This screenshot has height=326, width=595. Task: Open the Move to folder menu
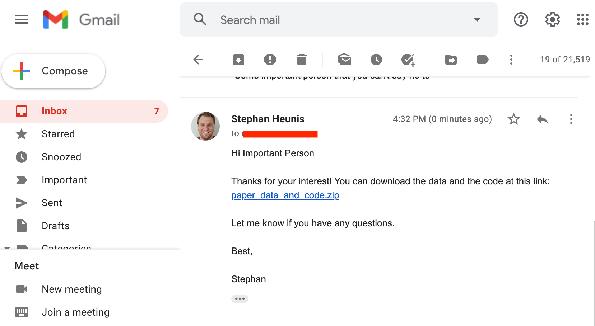(x=451, y=60)
